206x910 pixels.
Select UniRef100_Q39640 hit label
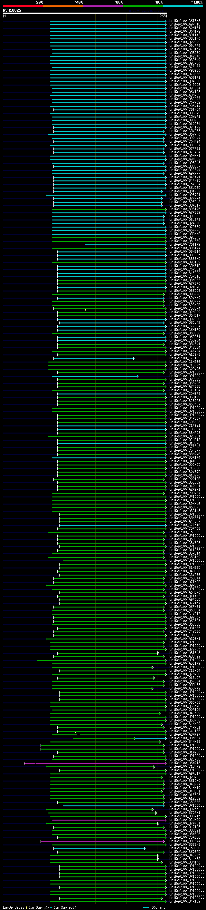pyautogui.click(x=185, y=60)
